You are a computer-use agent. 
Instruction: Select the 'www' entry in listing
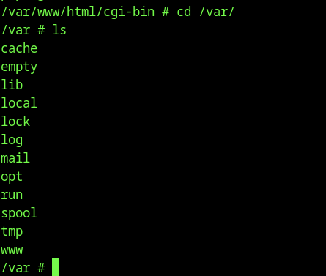coord(12,250)
